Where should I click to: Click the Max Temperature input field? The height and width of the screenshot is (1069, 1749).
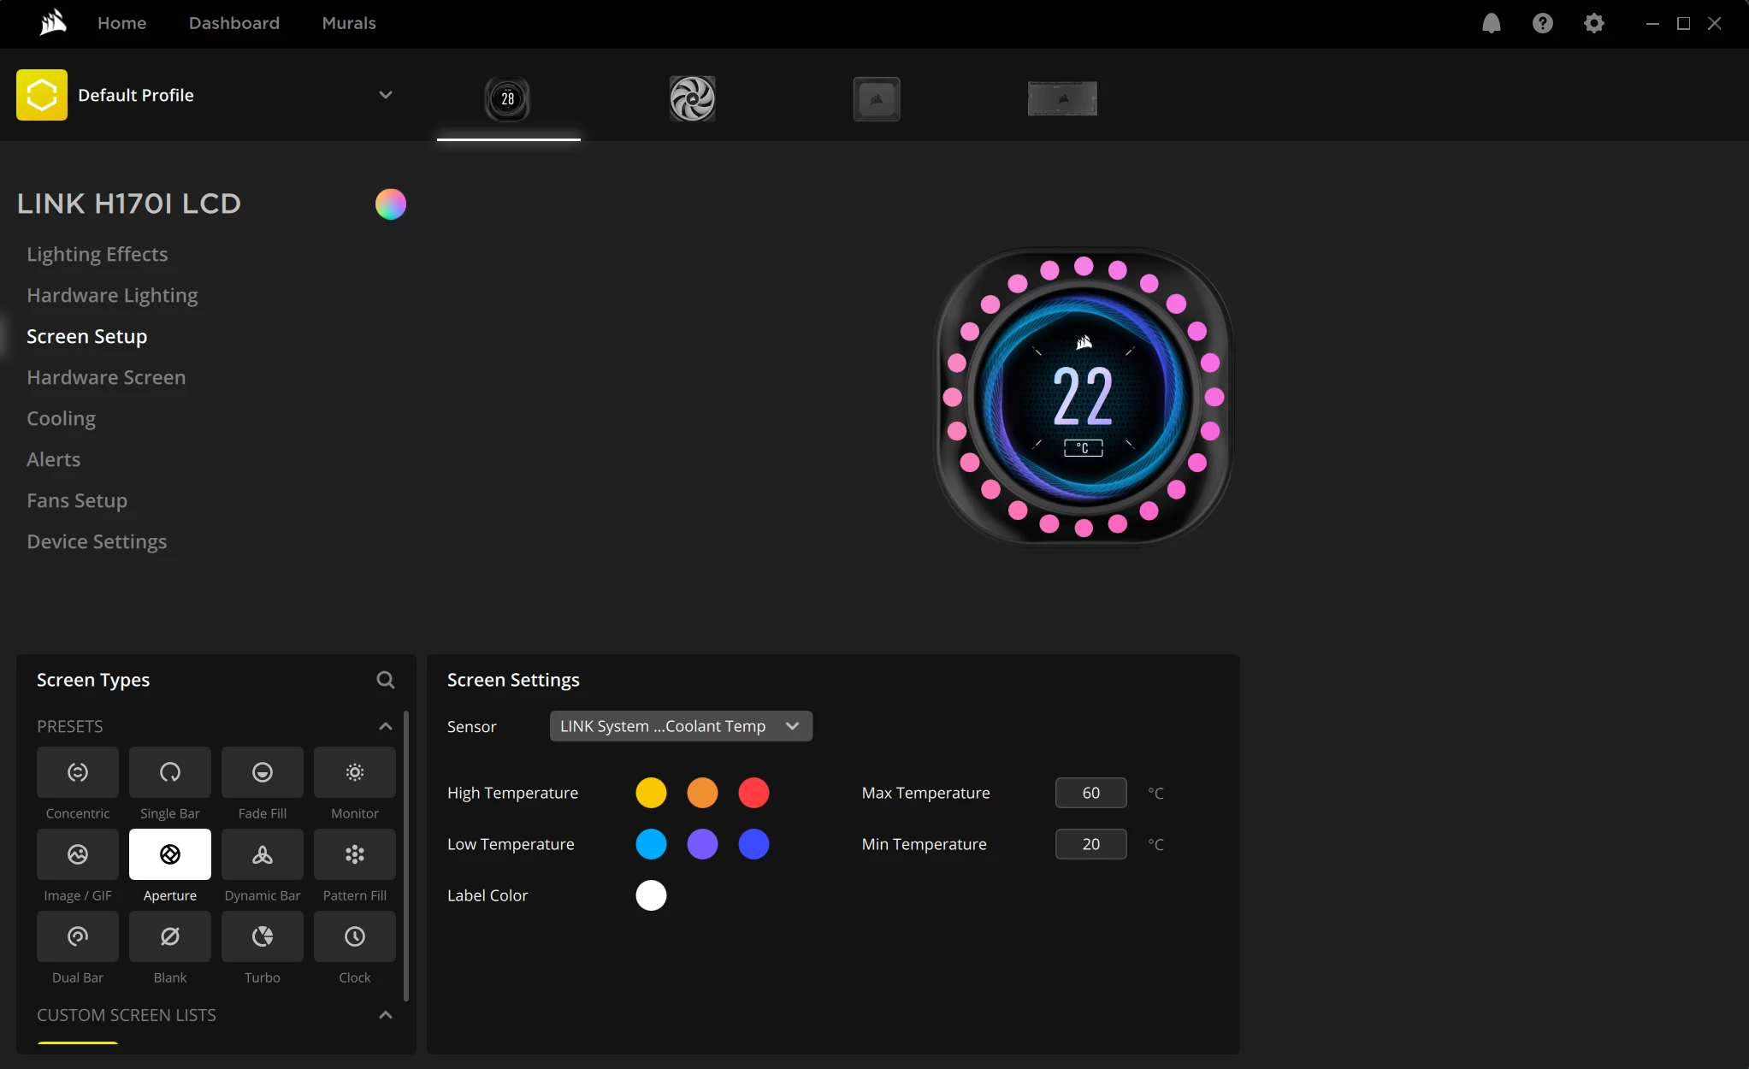pyautogui.click(x=1090, y=793)
